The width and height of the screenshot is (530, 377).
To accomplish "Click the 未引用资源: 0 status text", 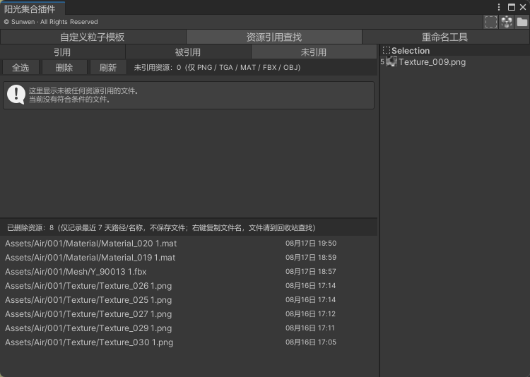I will click(x=217, y=68).
